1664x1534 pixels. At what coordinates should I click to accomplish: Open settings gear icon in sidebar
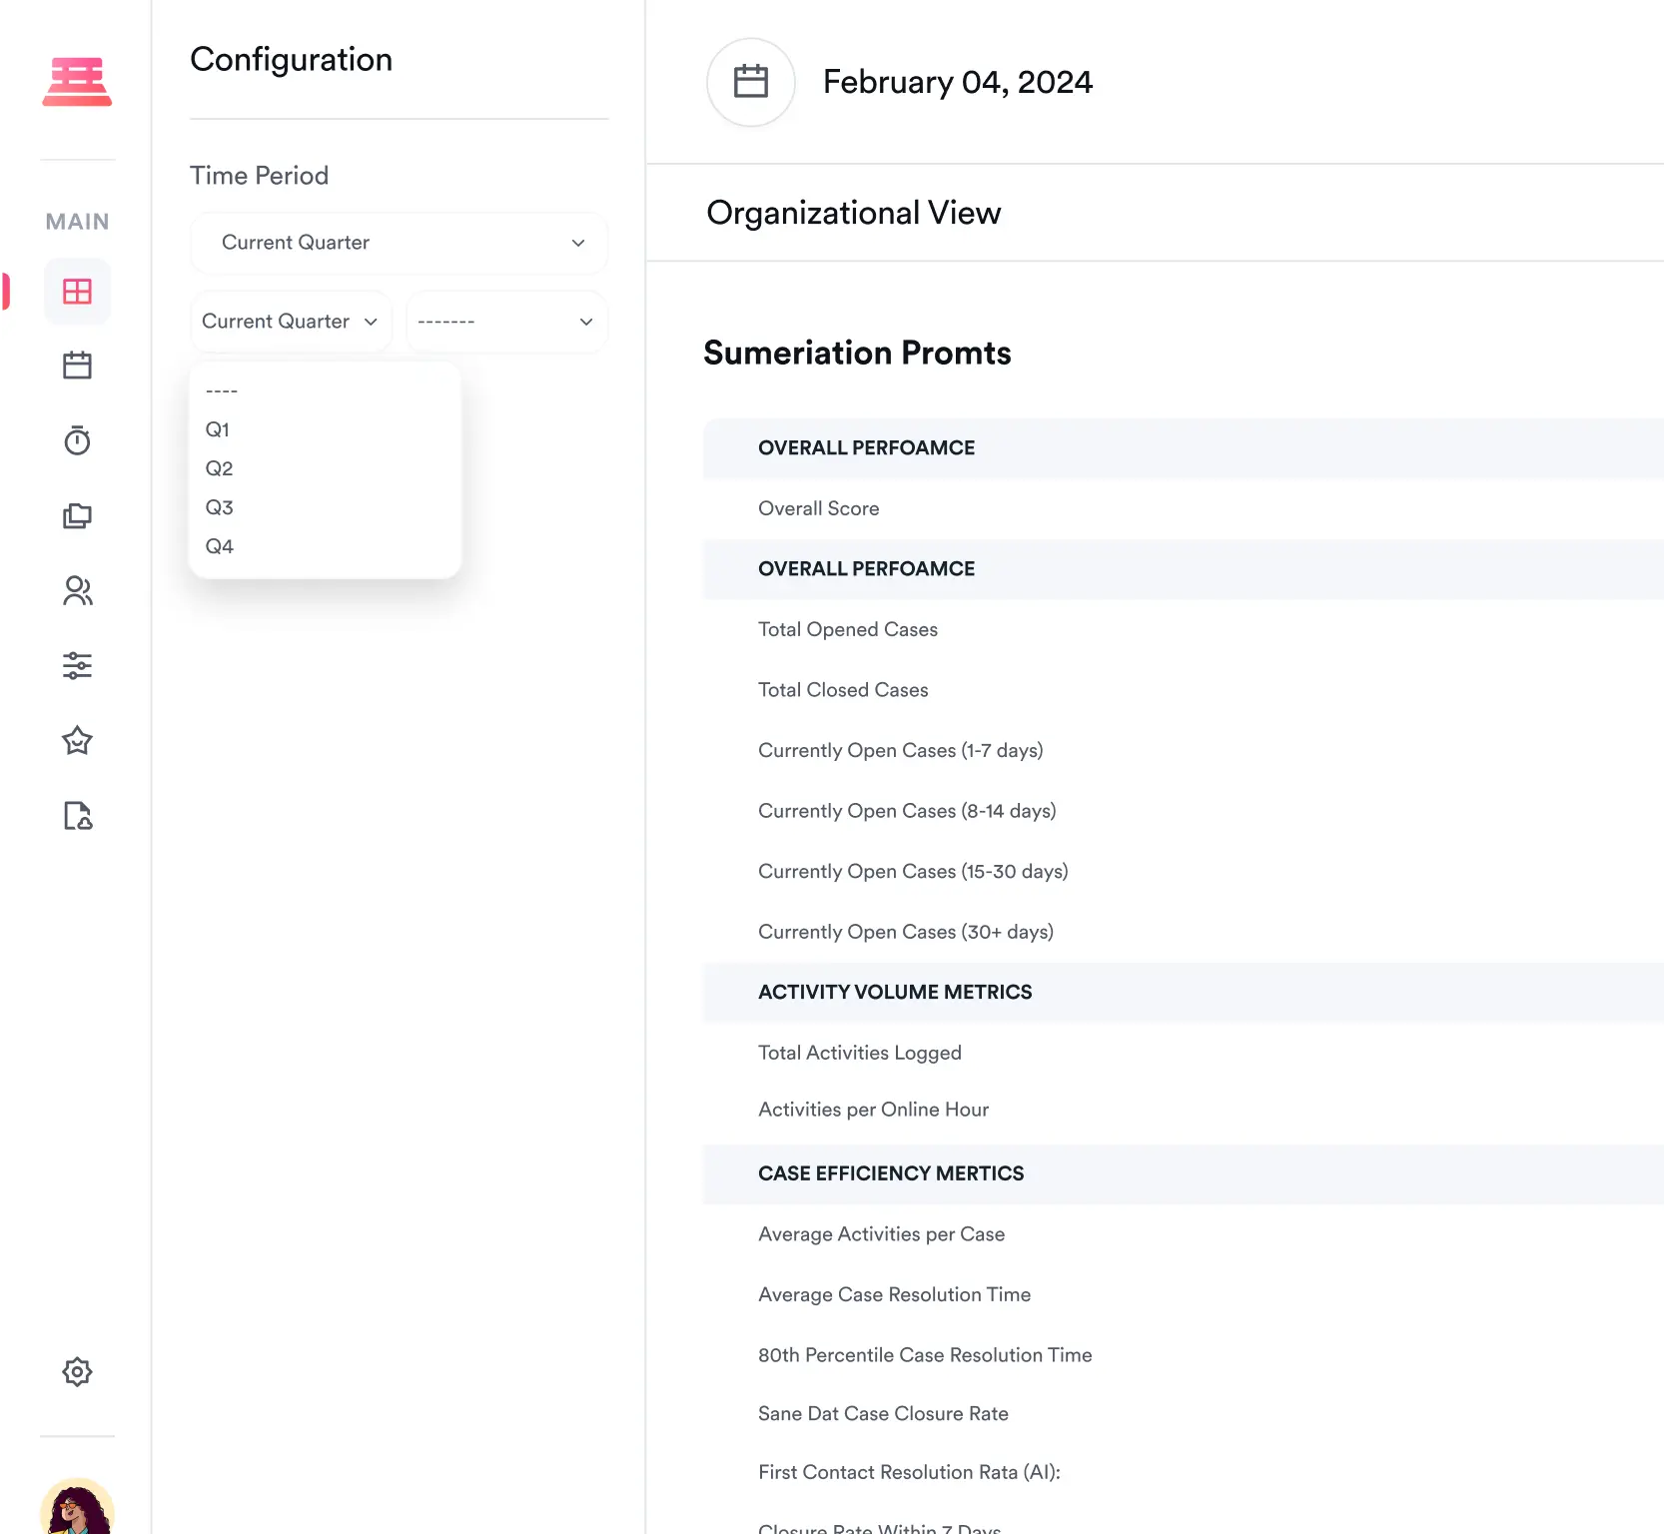[x=77, y=1371]
